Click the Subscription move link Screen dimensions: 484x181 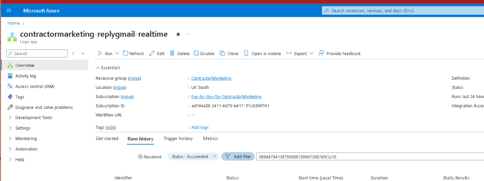127,97
